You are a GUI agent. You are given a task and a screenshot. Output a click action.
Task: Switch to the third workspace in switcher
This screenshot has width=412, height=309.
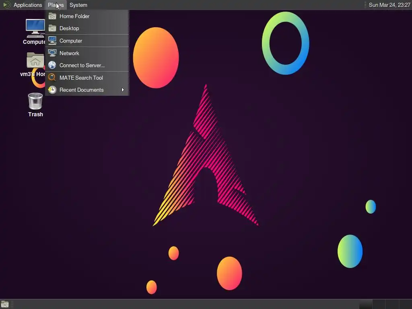coord(392,304)
